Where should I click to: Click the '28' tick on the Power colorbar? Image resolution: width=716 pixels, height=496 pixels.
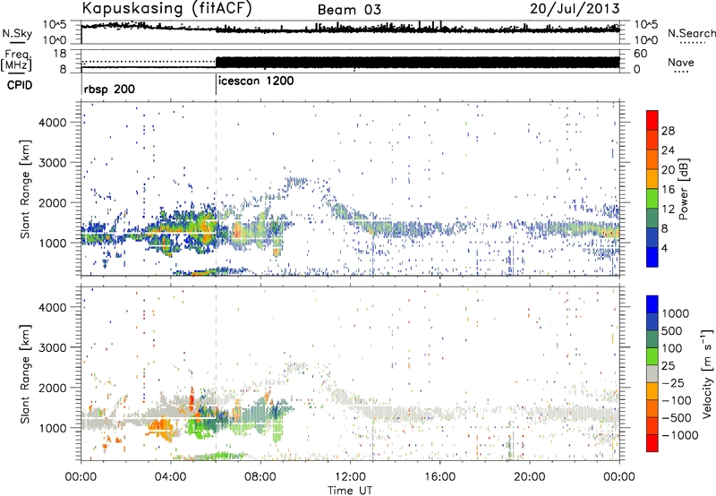(x=668, y=132)
